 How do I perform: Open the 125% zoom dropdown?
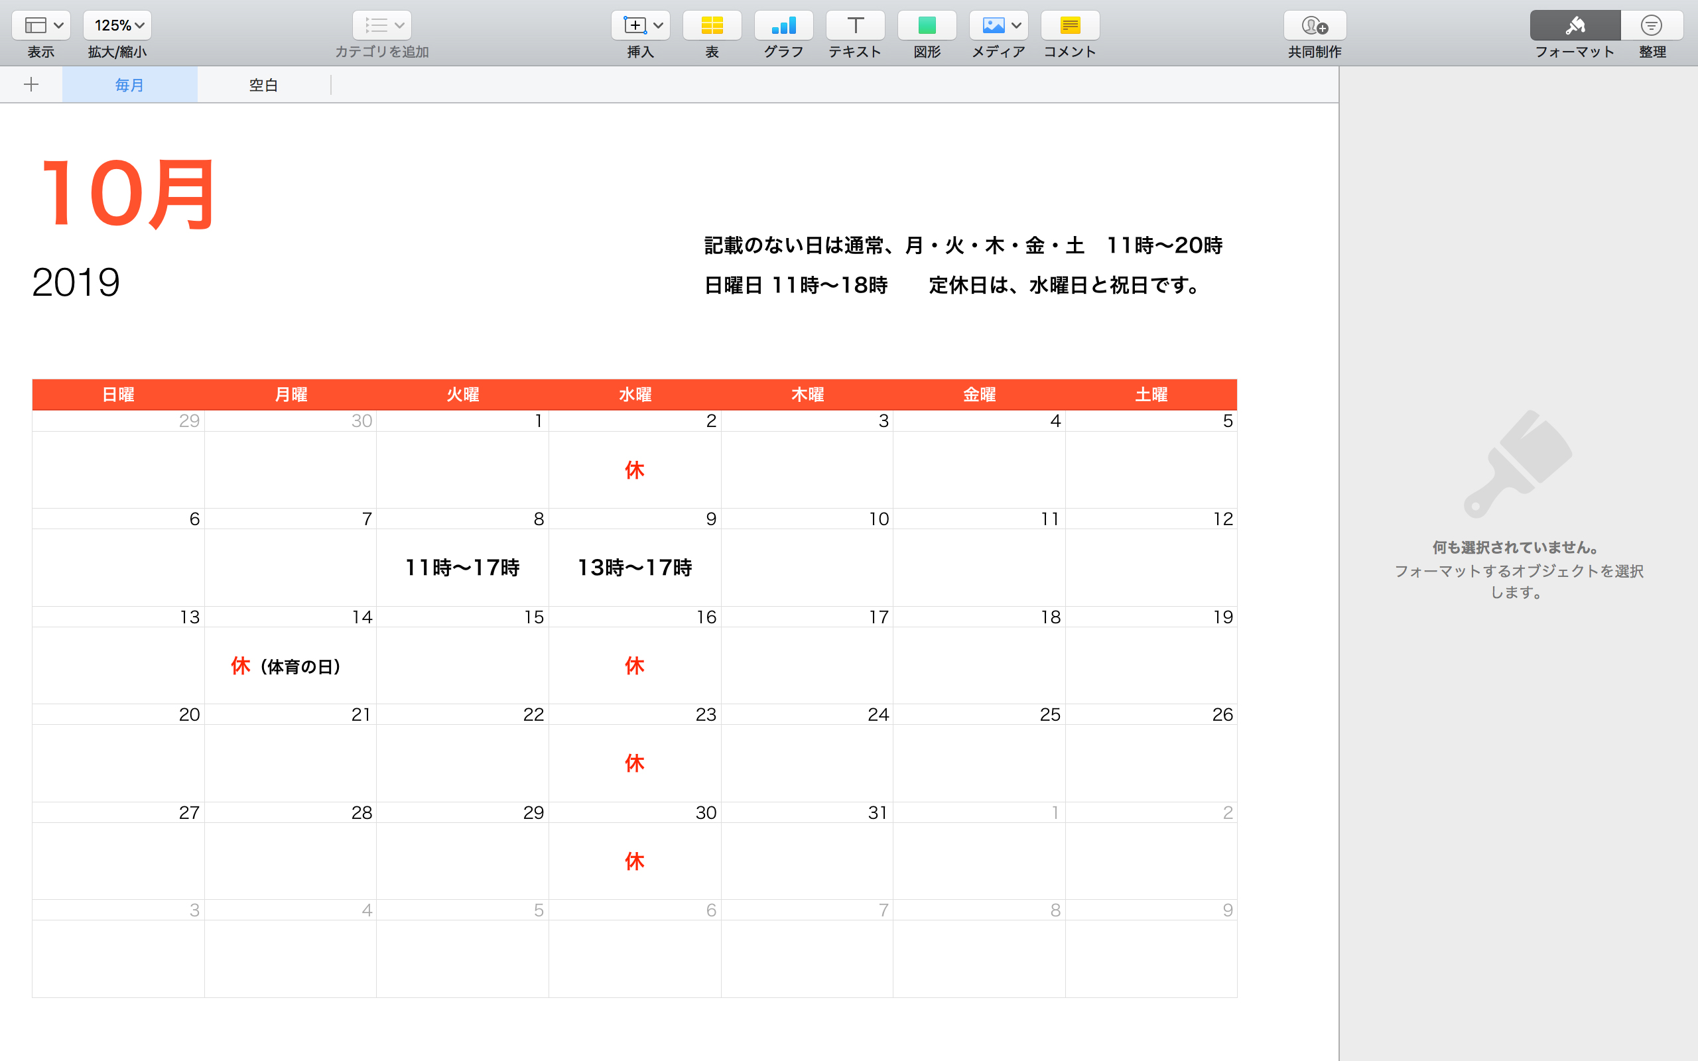point(117,25)
